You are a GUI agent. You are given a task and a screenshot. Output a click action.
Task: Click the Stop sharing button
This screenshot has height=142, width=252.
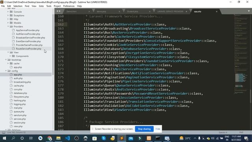144,129
